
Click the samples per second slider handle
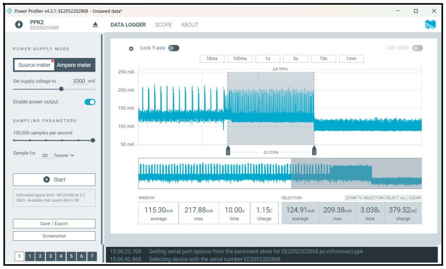(93, 140)
